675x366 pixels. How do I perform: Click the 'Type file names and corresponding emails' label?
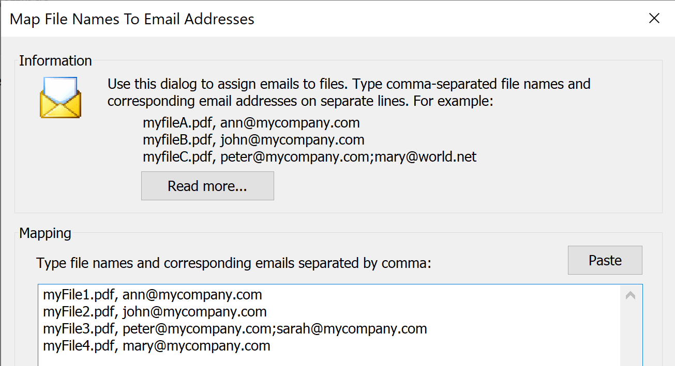[x=233, y=263]
